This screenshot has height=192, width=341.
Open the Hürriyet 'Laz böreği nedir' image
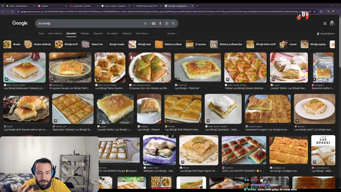(315, 109)
